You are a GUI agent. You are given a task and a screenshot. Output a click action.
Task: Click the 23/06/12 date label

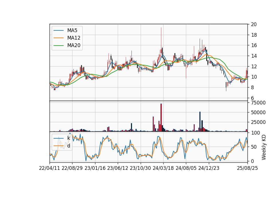pos(118,168)
